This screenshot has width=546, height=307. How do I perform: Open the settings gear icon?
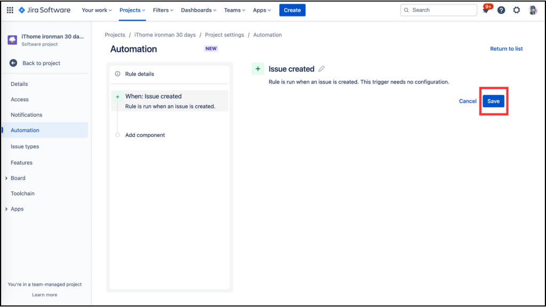tap(516, 10)
